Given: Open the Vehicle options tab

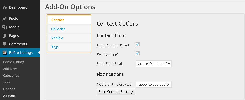Looking at the screenshot, I should click(x=57, y=38).
